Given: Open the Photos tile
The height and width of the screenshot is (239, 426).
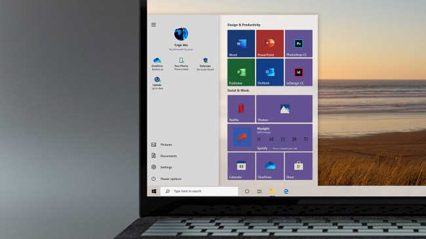Looking at the screenshot, I should (x=284, y=109).
